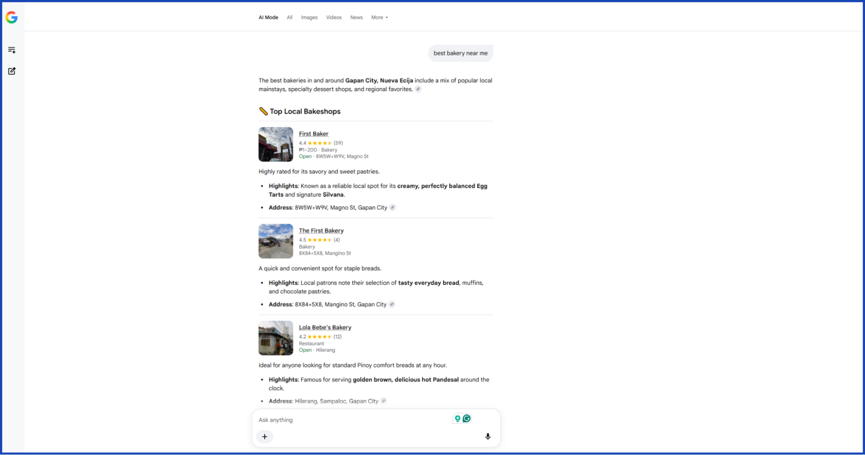Open The First Bakery listing link

pyautogui.click(x=321, y=231)
